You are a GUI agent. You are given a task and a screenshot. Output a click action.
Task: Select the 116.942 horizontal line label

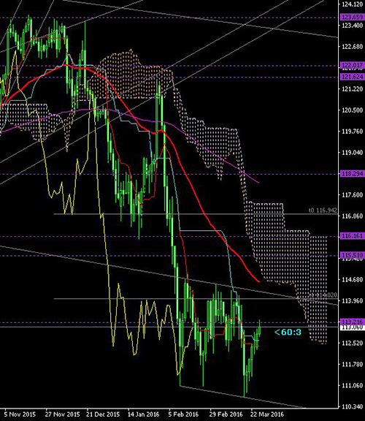[x=323, y=210]
